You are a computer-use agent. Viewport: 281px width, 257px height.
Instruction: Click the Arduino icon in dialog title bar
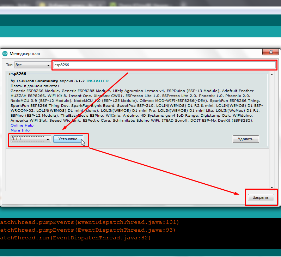(x=5, y=53)
